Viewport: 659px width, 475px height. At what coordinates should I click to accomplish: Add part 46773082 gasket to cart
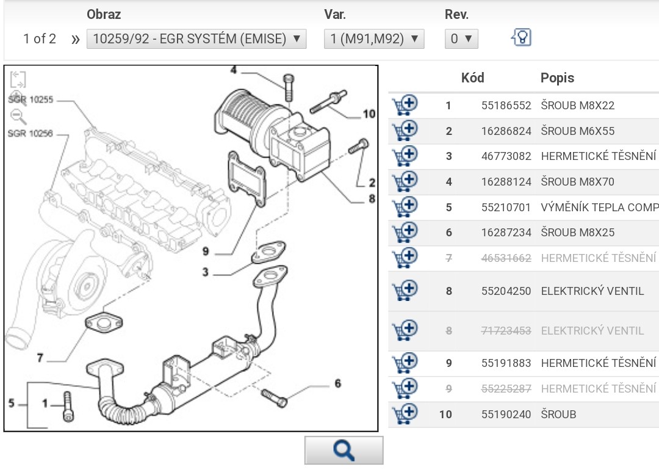pos(405,156)
